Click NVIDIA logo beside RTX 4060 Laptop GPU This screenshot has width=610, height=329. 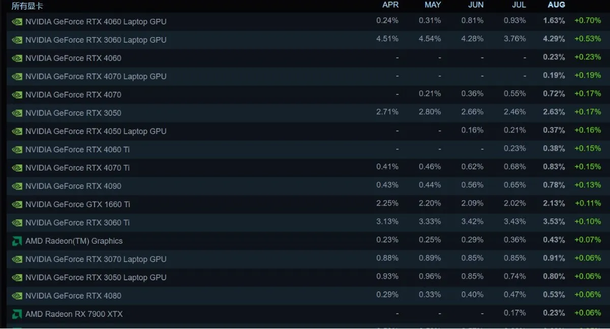[x=17, y=22]
